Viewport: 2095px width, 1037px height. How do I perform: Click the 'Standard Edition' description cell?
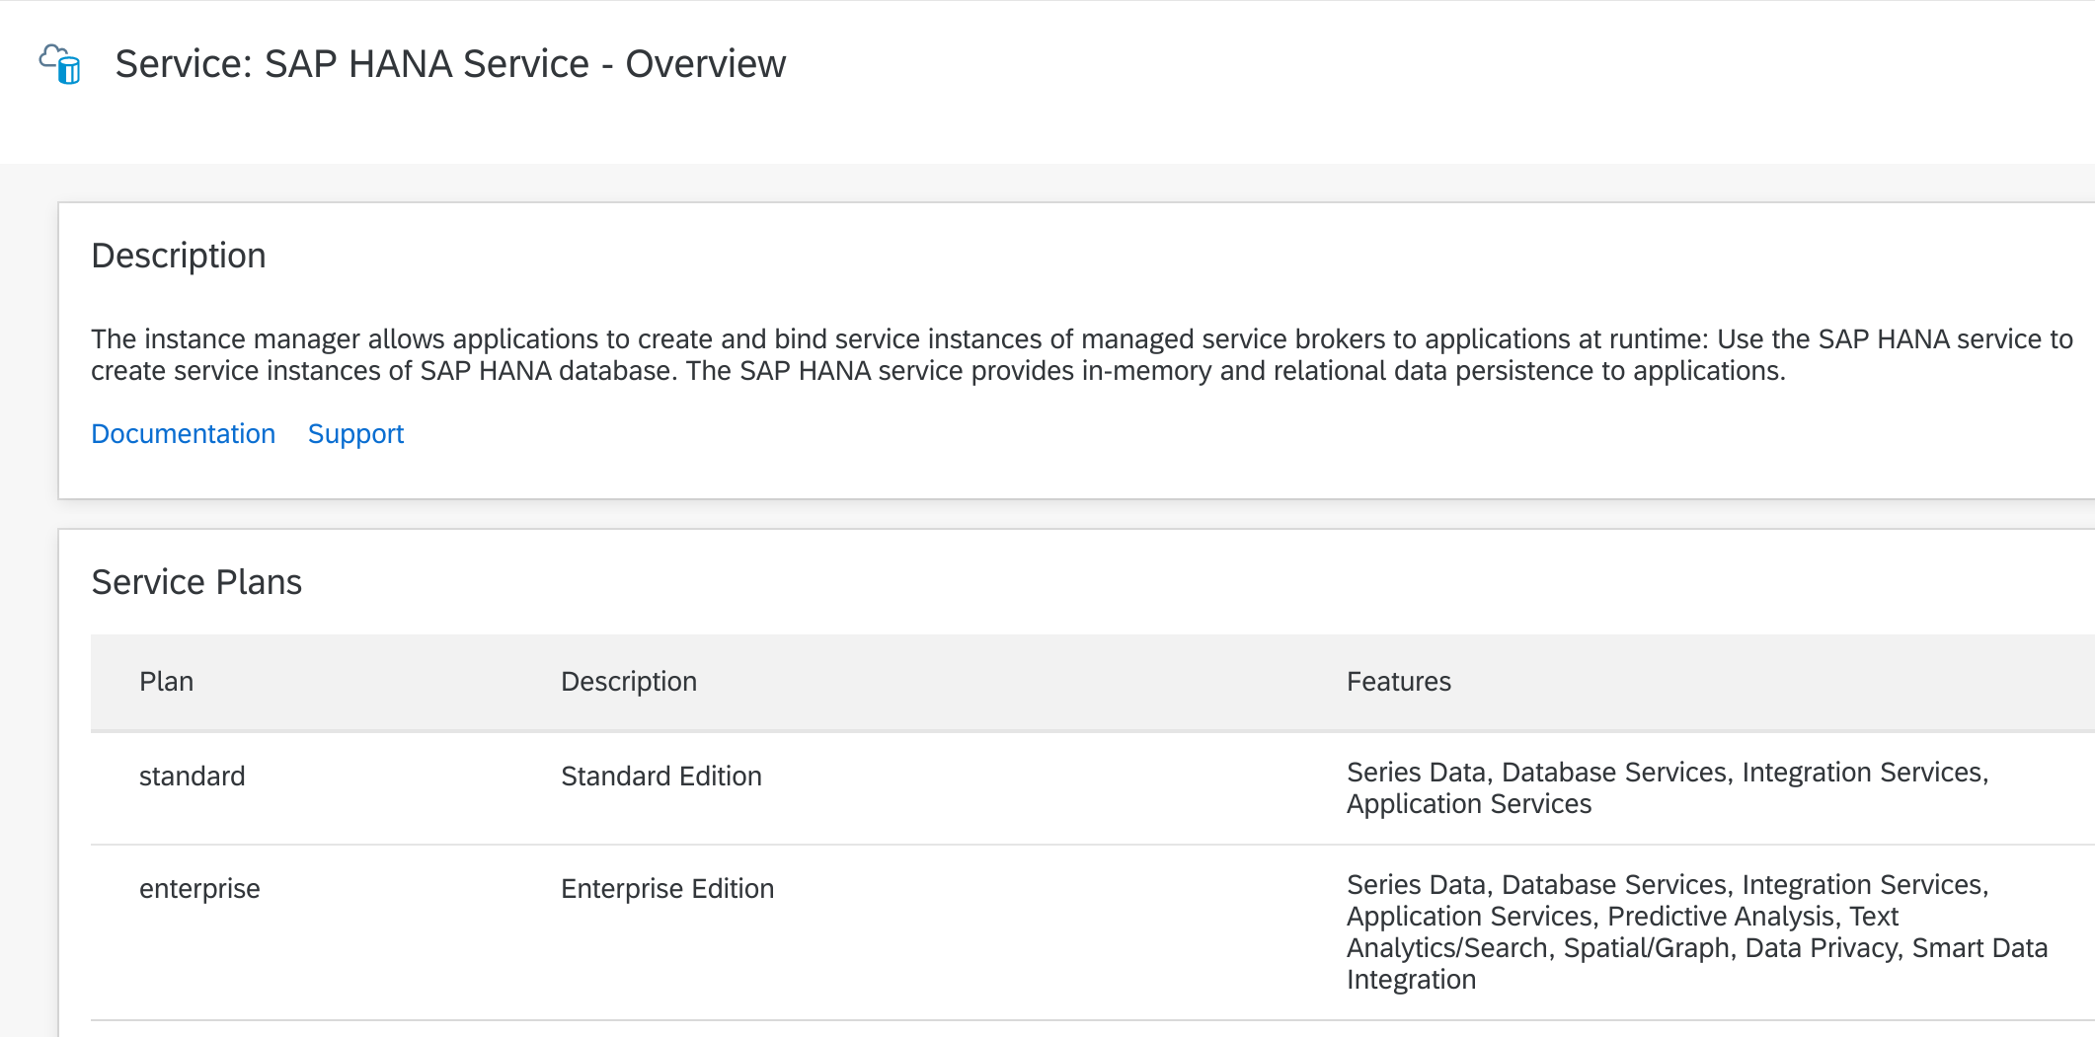(x=660, y=777)
